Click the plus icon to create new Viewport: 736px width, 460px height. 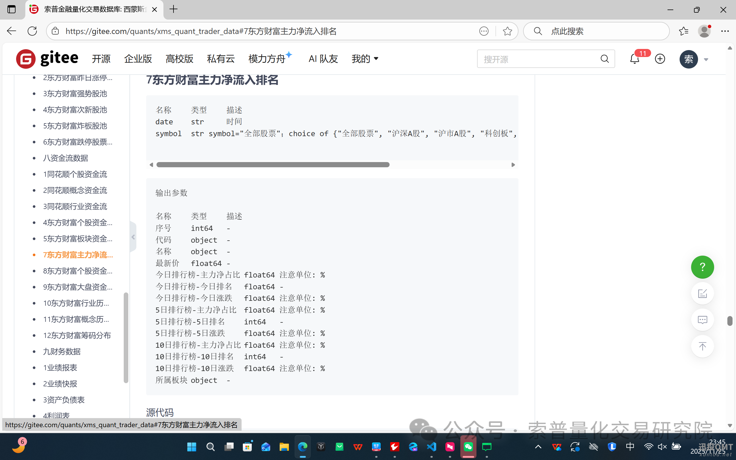pos(660,59)
